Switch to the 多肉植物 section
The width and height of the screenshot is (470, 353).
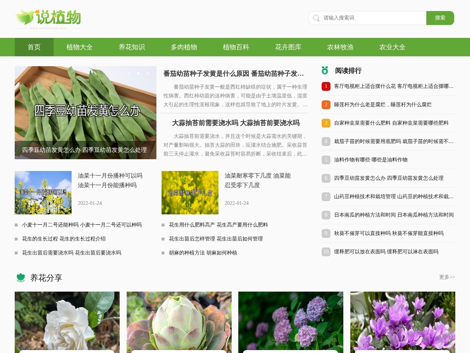(x=184, y=47)
